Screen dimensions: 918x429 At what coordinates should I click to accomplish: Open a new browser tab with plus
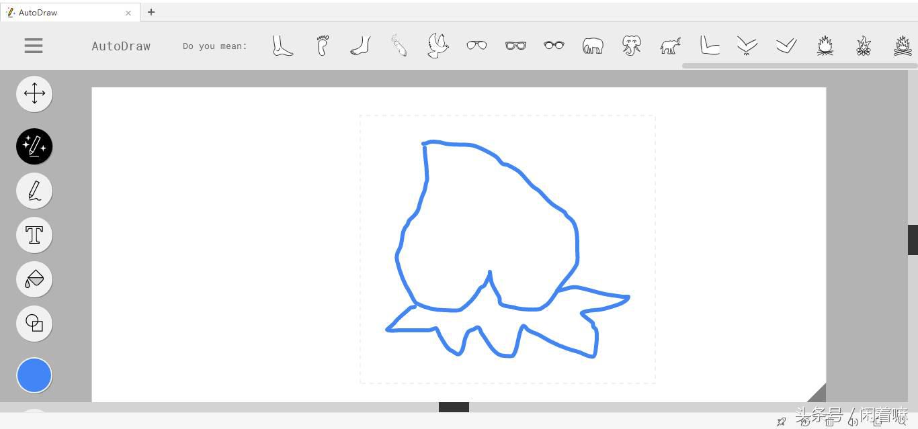click(151, 12)
